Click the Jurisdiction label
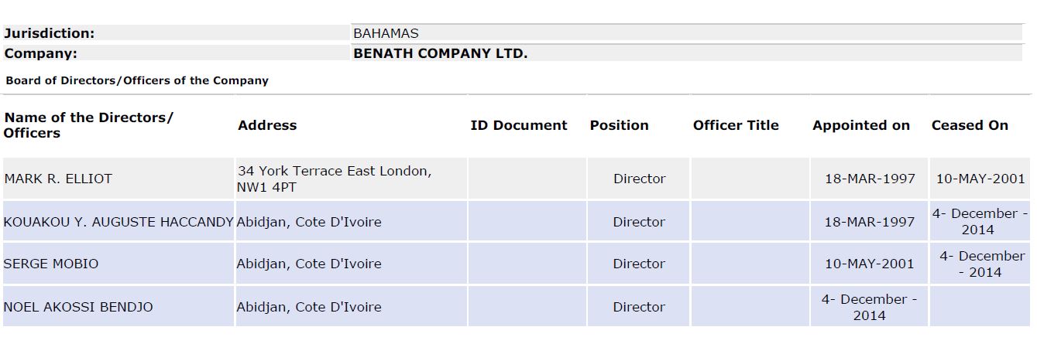The height and width of the screenshot is (344, 1037). (50, 33)
